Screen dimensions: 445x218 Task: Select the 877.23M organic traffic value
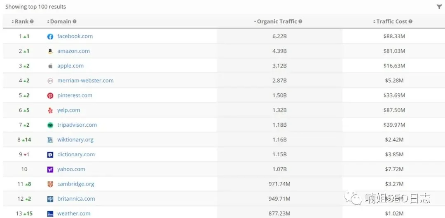pos(279,213)
